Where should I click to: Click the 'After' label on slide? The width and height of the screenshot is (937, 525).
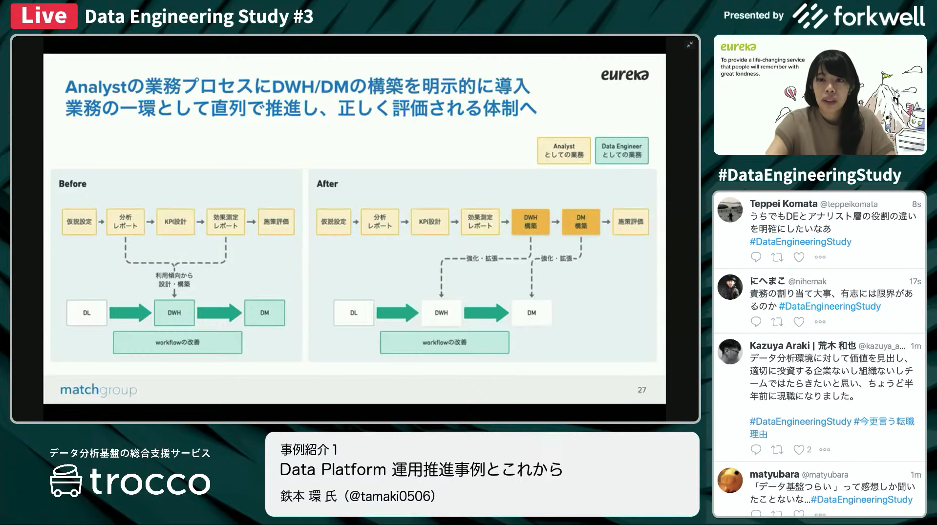point(327,184)
